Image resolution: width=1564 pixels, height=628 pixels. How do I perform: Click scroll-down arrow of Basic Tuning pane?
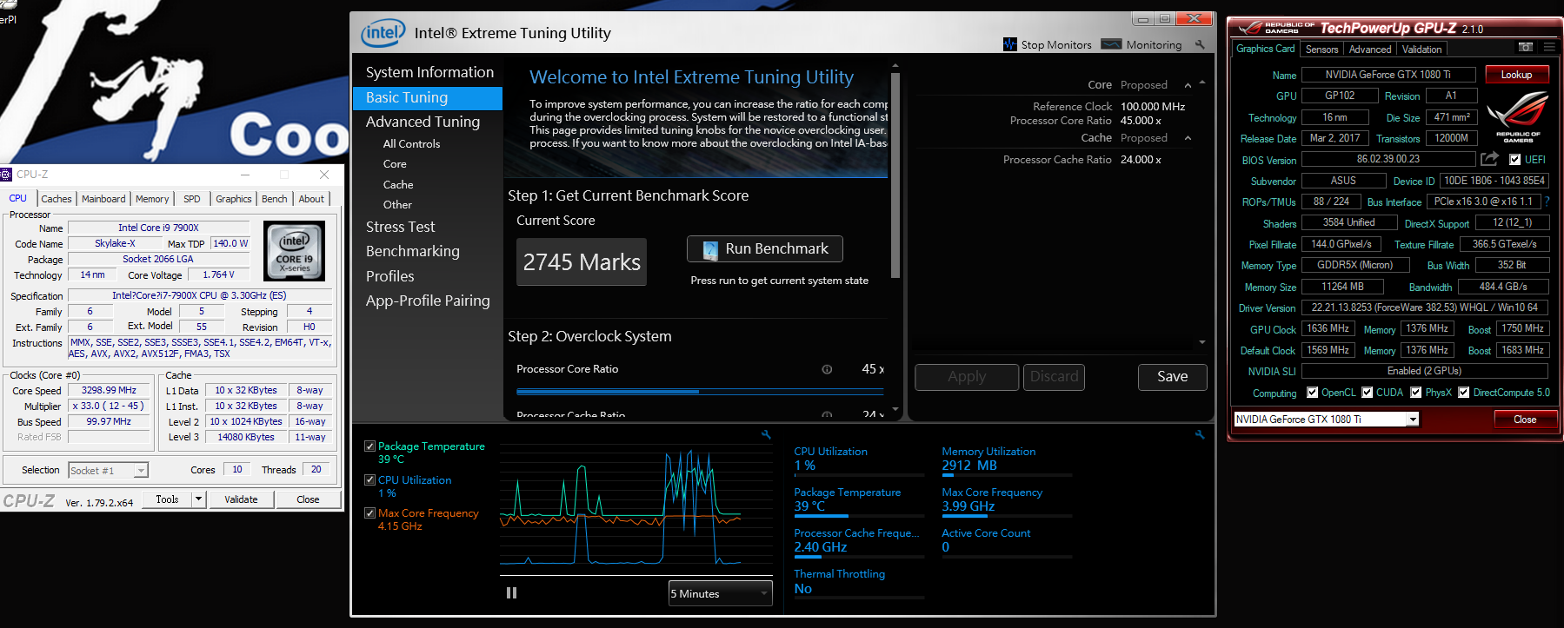click(x=895, y=408)
